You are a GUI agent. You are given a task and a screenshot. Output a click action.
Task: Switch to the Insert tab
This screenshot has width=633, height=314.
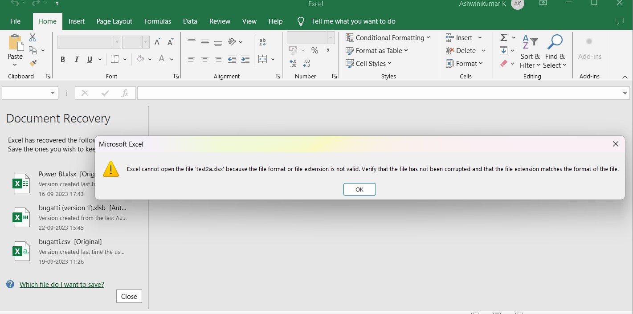pos(77,21)
